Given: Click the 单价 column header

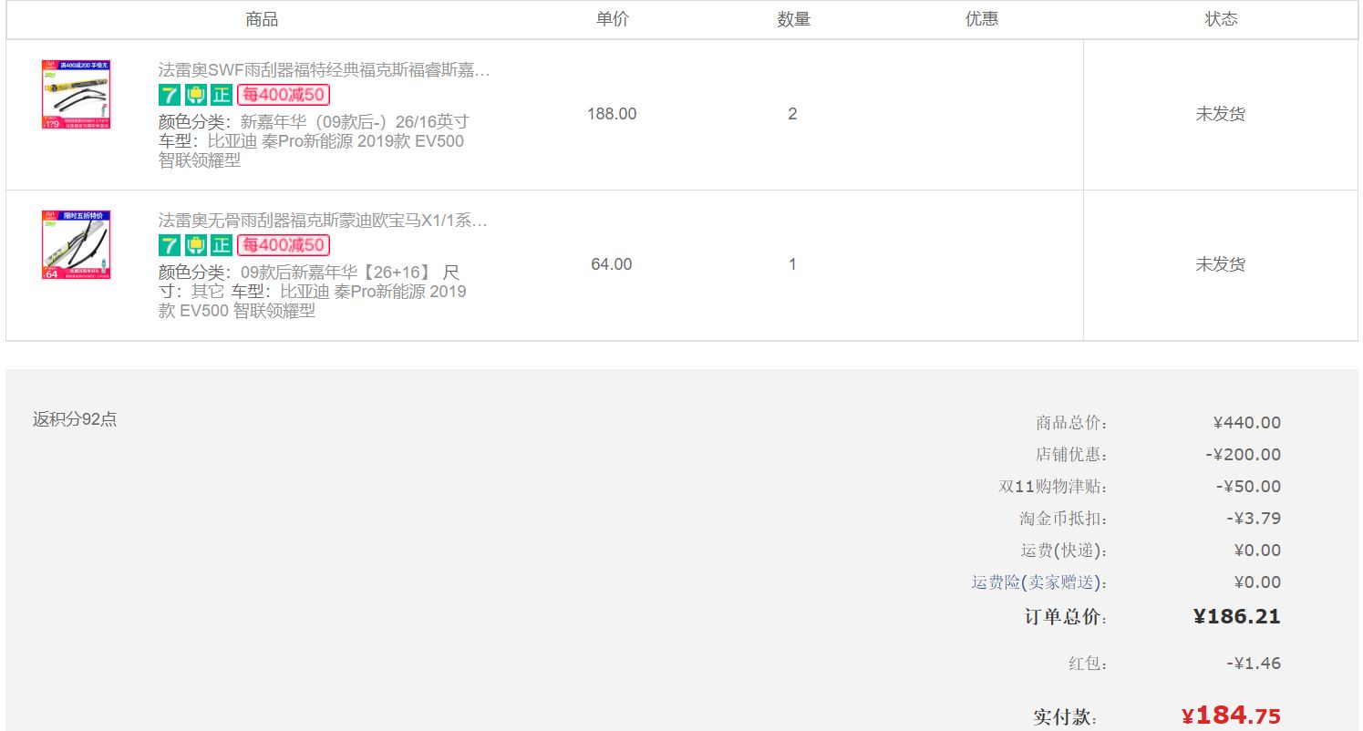Looking at the screenshot, I should [x=613, y=19].
